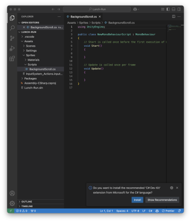
Task: Dismiss the C# Dev Kit notification
Action: (177, 188)
